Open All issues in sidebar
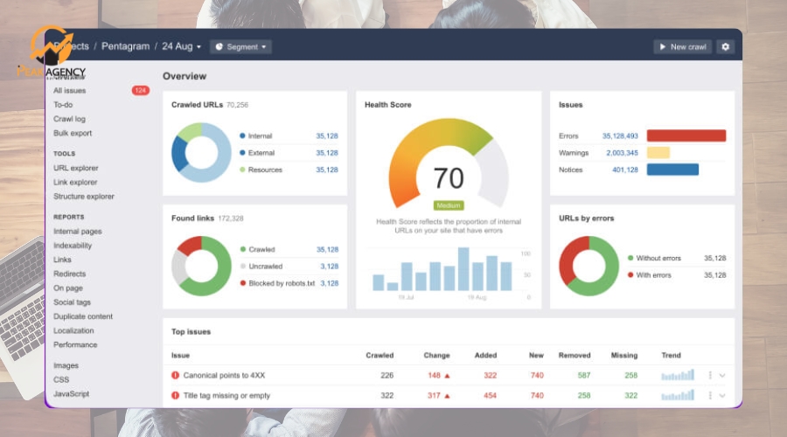The image size is (787, 437). point(70,90)
